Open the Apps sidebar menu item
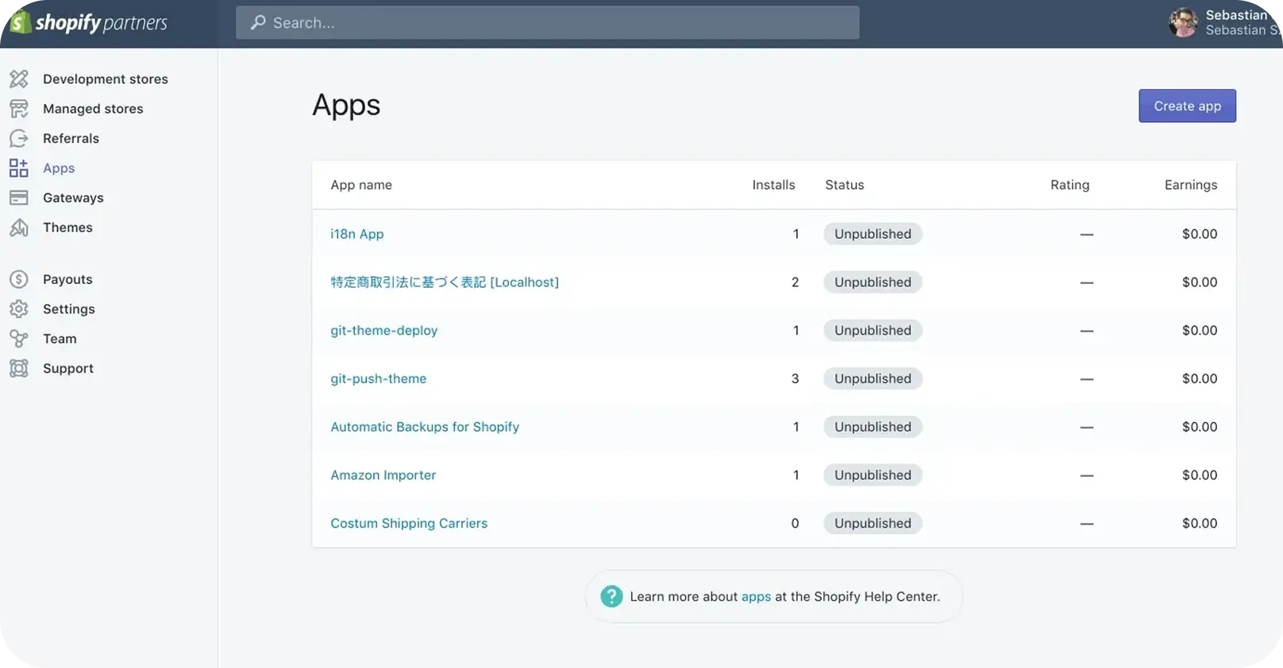 (59, 168)
